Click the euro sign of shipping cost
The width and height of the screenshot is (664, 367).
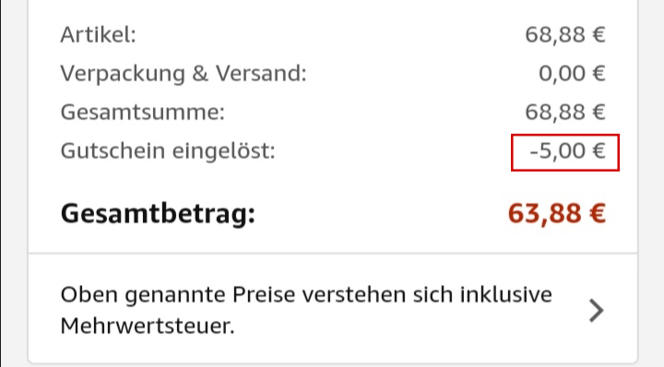tap(599, 74)
